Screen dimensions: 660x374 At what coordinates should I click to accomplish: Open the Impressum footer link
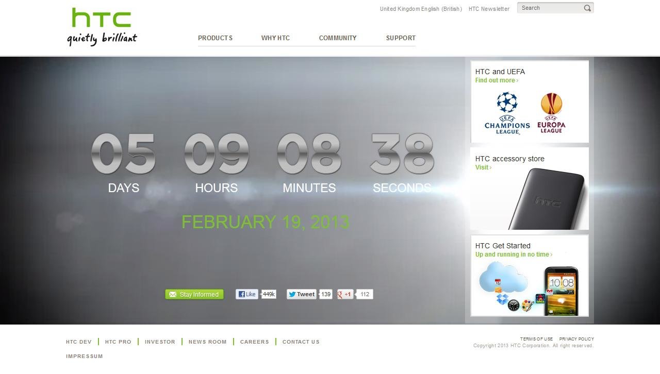85,356
